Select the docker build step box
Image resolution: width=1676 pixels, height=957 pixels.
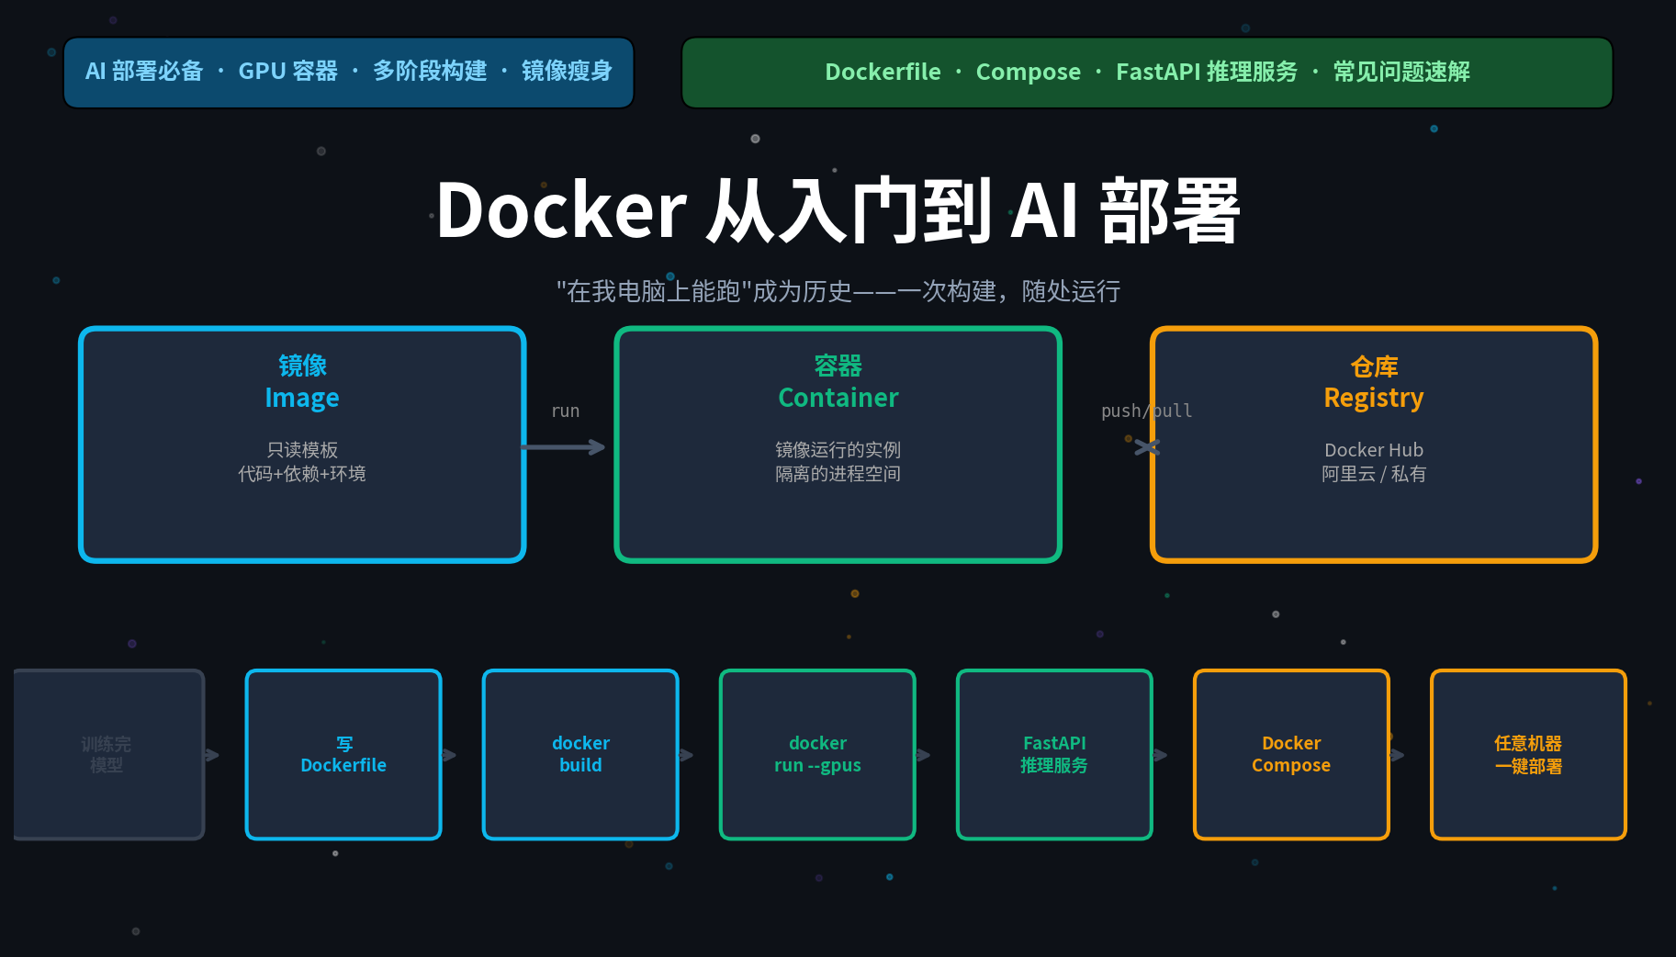580,754
